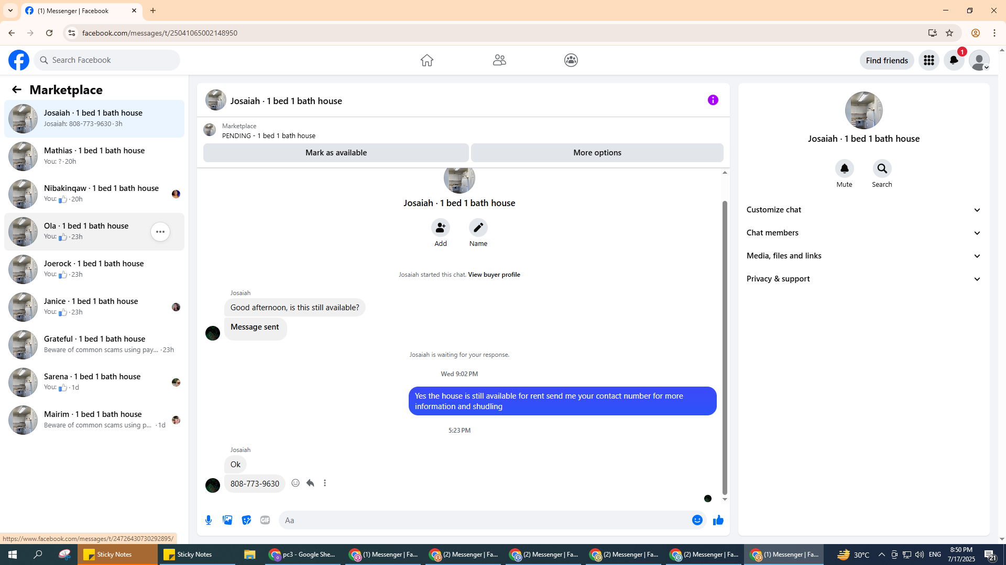Record a voice clip
The height and width of the screenshot is (565, 1006).
coord(209,520)
